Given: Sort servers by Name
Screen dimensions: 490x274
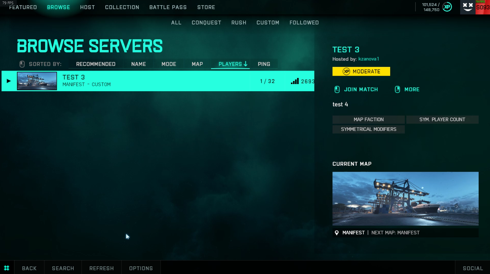Looking at the screenshot, I should pos(139,64).
